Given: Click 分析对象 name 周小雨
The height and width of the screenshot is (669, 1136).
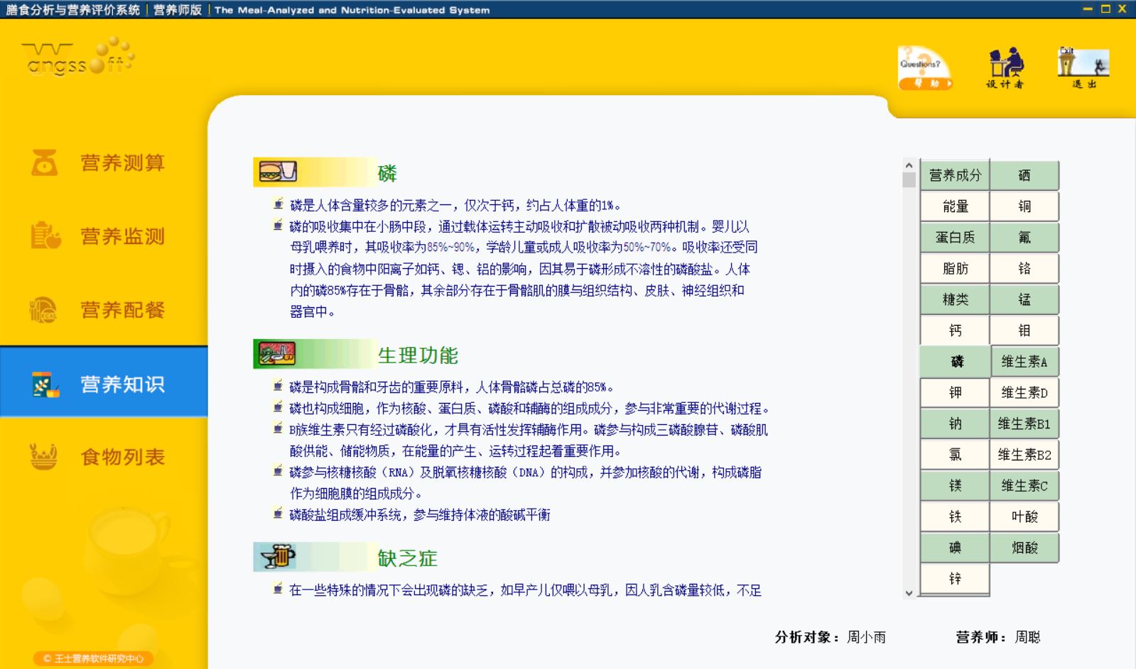Looking at the screenshot, I should 866,637.
